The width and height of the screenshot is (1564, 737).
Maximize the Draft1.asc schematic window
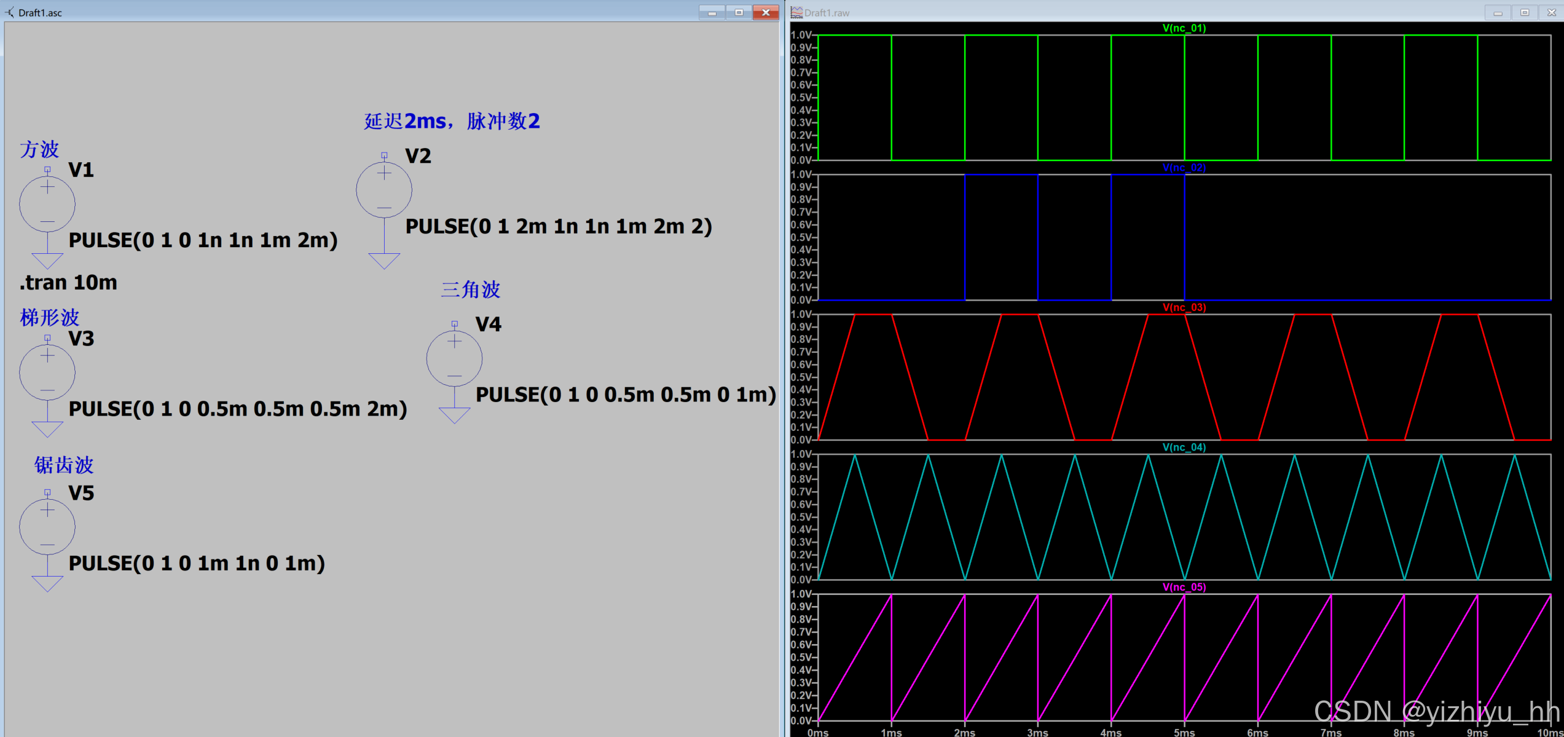739,12
